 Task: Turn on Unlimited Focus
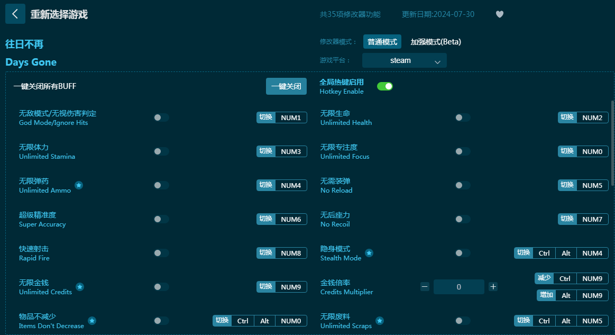coord(462,151)
